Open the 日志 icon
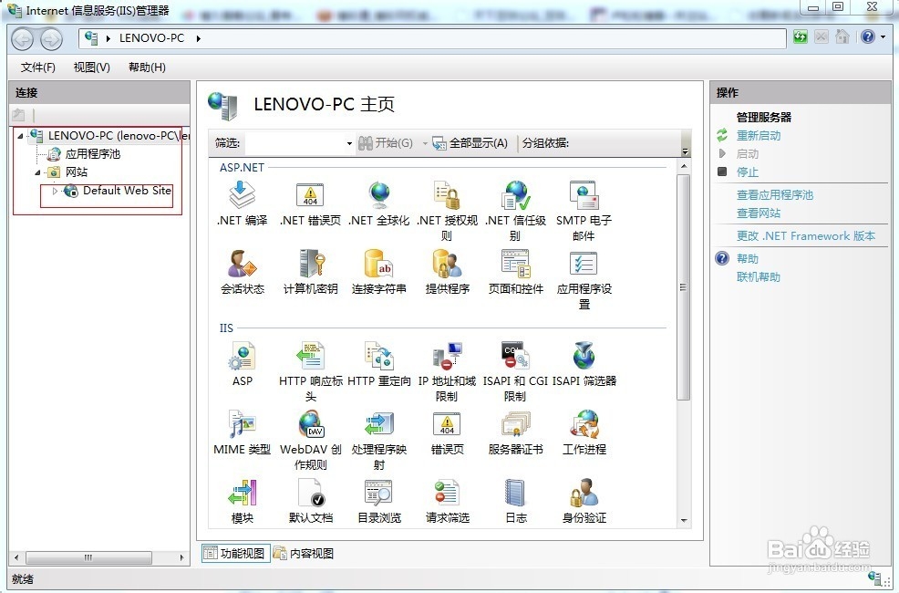 (515, 493)
